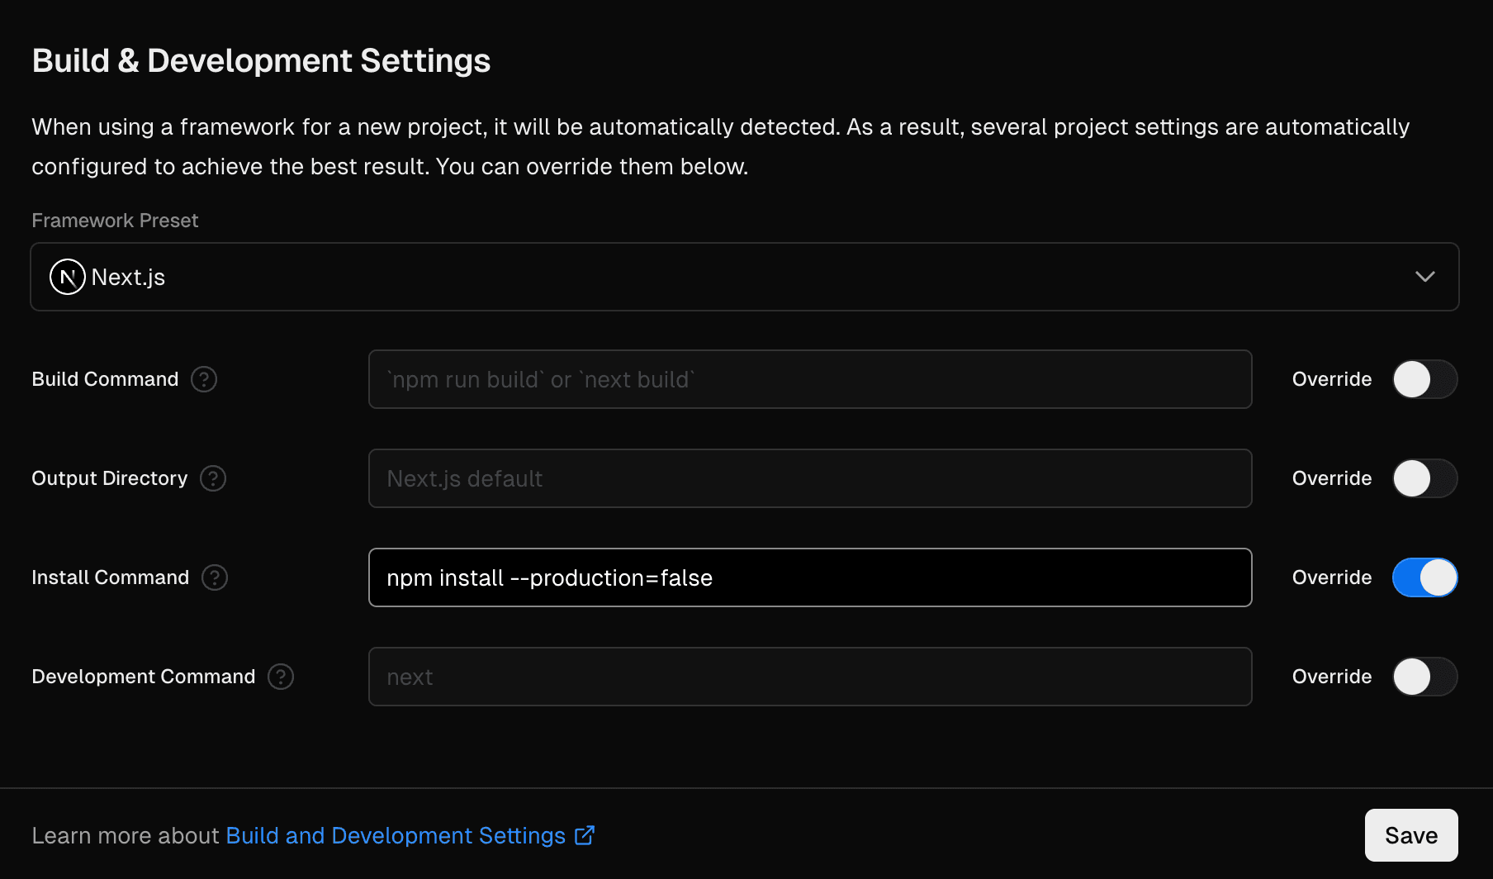Screen dimensions: 1493x879
Task: Click the Build & Development Settings heading
Action: click(x=261, y=59)
